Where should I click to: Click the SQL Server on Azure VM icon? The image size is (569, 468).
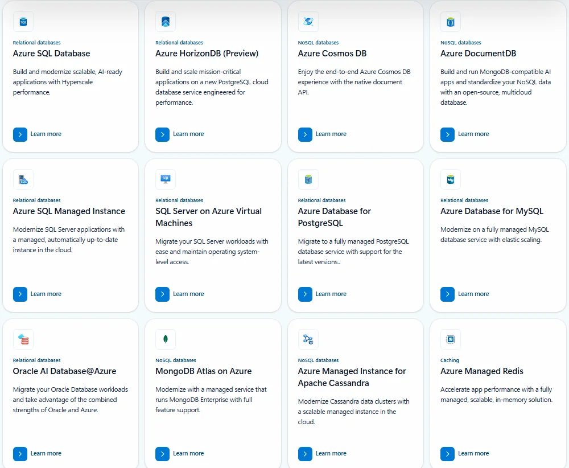[x=166, y=179]
